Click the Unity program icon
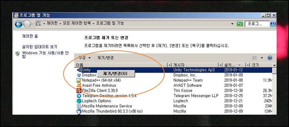Image resolution: width=289 pixels, height=127 pixels. 79,70
